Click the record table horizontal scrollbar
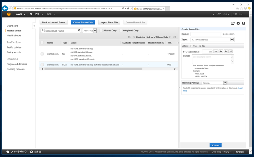Image resolution: width=254 pixels, height=157 pixels. [x=94, y=69]
